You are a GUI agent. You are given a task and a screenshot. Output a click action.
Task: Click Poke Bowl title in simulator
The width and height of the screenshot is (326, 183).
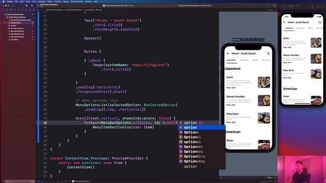click(288, 70)
